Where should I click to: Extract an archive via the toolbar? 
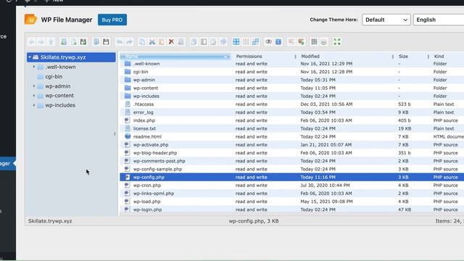[x=291, y=42]
